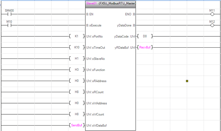Select the SendBuf input label
221x131 pixels.
point(76,126)
